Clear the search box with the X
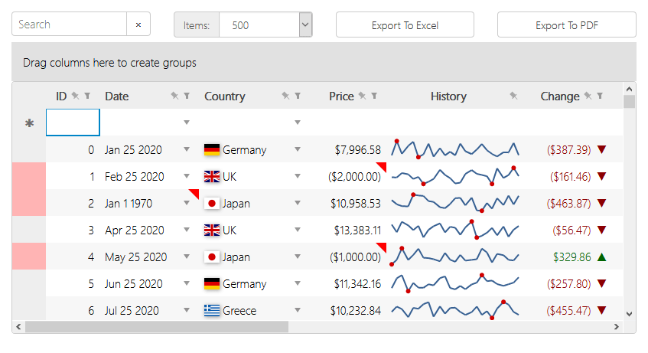The image size is (648, 353). (x=138, y=25)
